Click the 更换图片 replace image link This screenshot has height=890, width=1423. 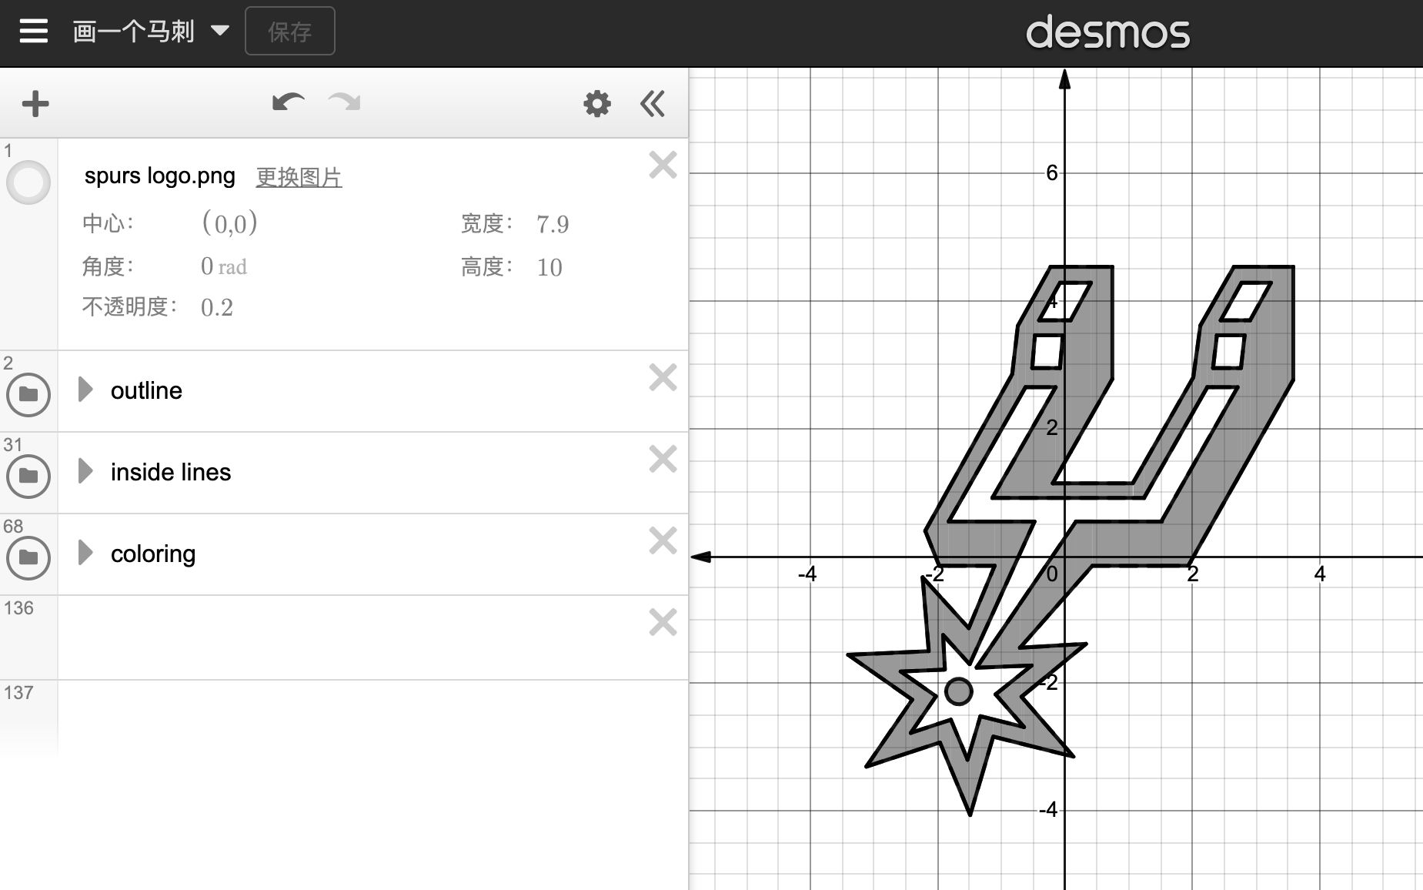299,177
